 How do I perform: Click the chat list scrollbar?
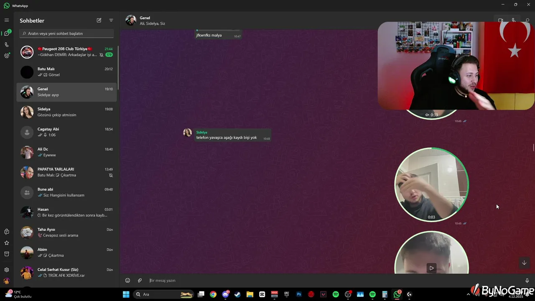(x=118, y=67)
